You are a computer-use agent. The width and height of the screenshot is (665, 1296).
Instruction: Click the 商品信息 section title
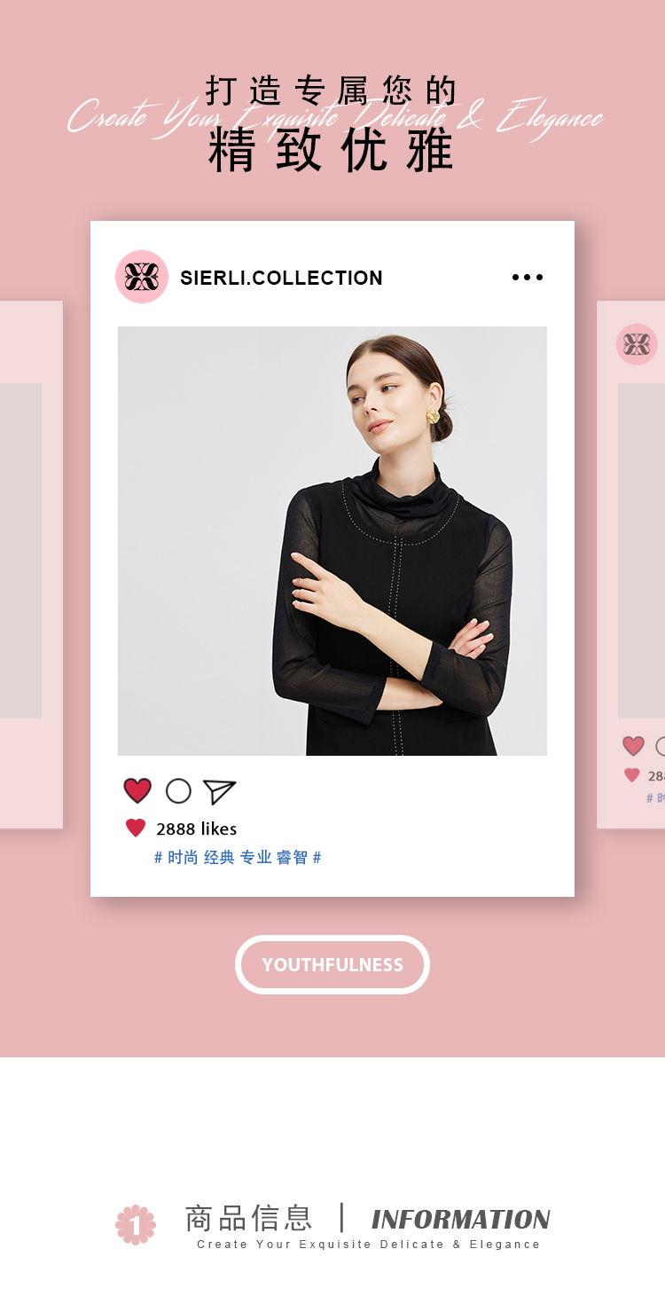pos(249,1218)
